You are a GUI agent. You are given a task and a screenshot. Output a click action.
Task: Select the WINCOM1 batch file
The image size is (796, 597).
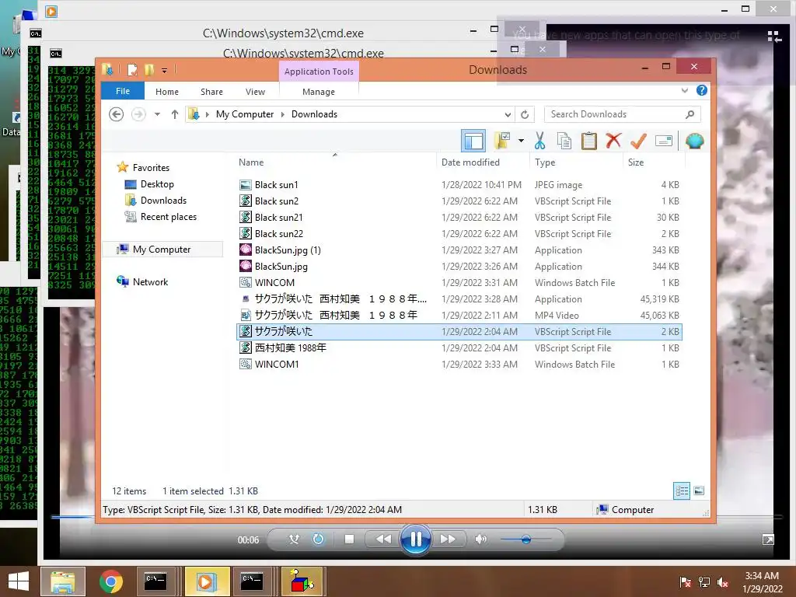click(x=459, y=364)
